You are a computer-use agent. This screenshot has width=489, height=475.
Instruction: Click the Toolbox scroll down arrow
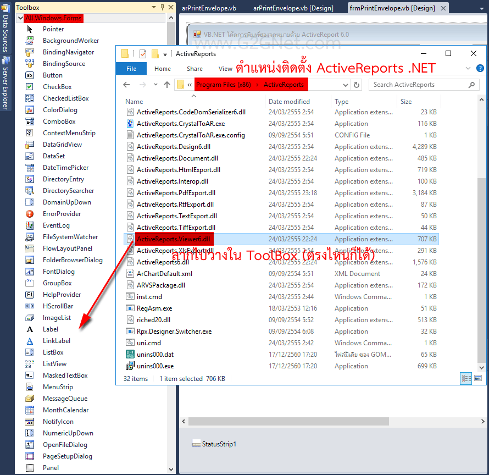171,469
